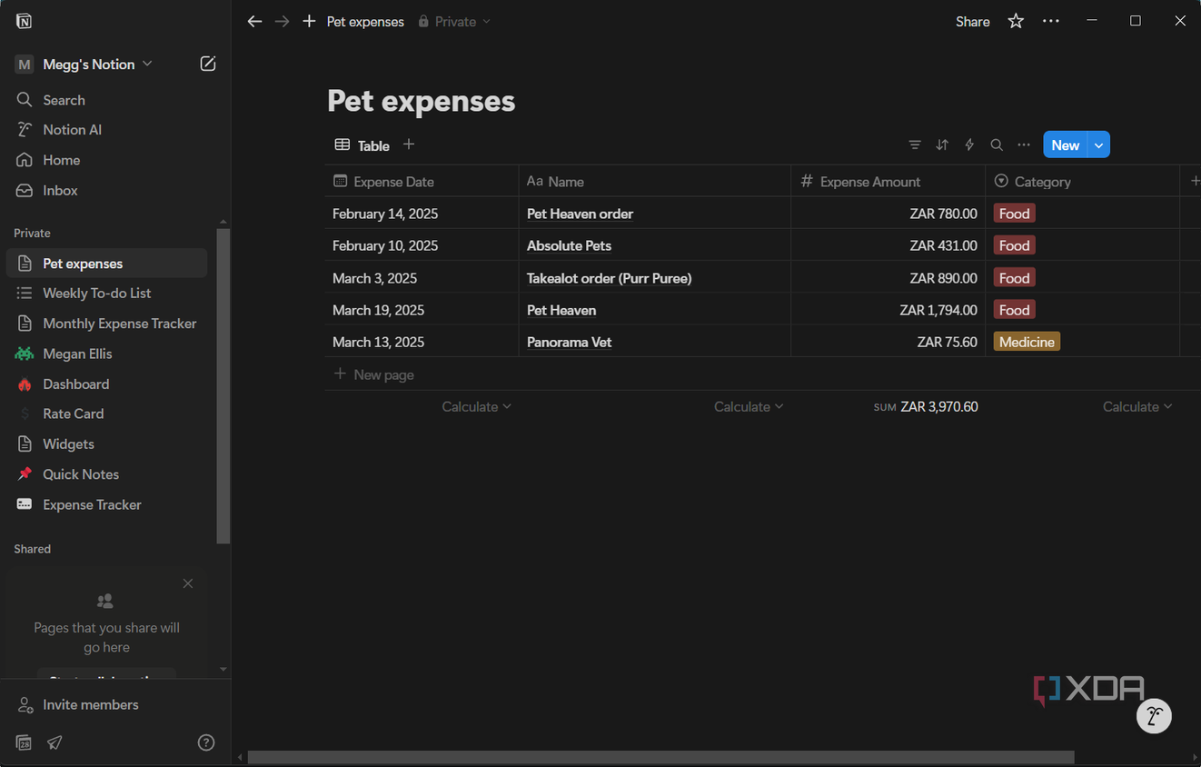Click the horizontal scrollbar at the bottom
1201x767 pixels.
pyautogui.click(x=661, y=757)
